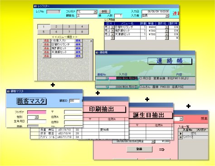The height and width of the screenshot is (166, 215).
Task: Click the 顧客マスタ window title icon
Action: 9,91
